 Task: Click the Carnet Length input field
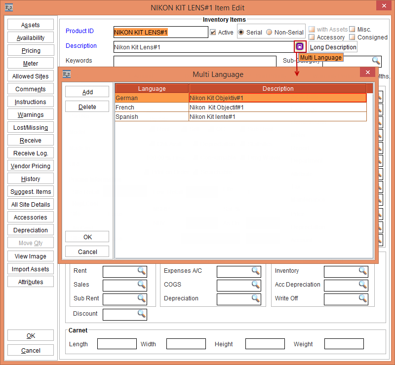click(117, 344)
